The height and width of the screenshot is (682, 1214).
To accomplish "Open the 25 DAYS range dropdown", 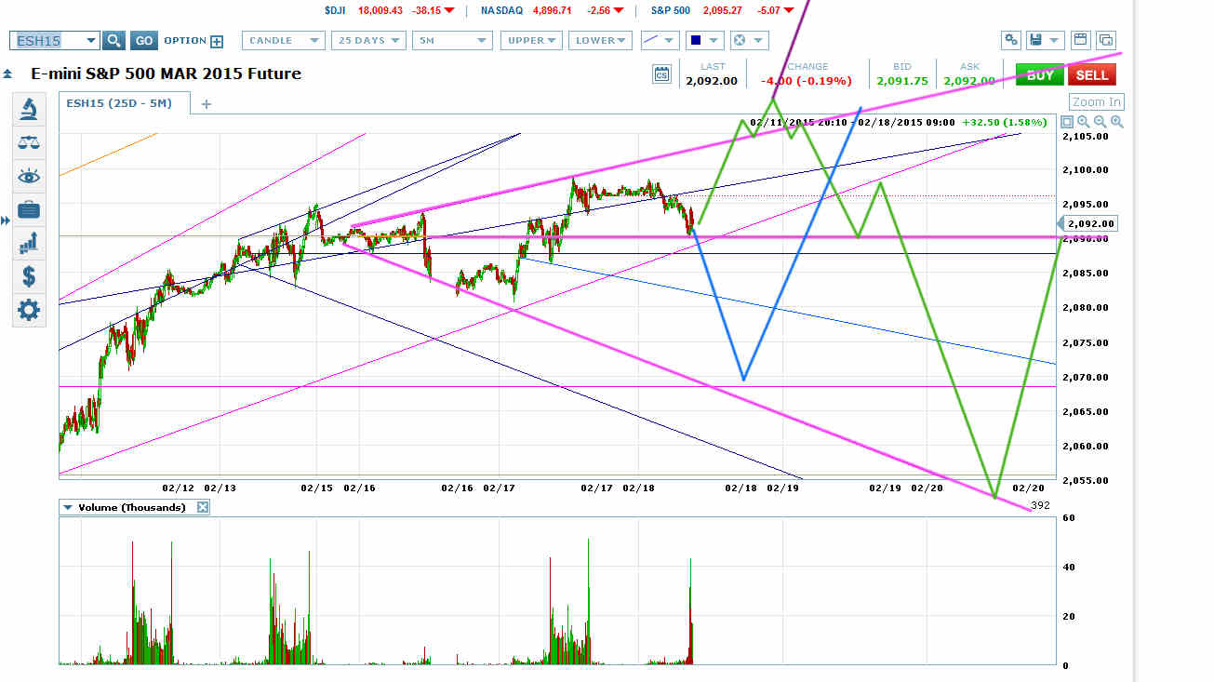I will coord(368,40).
